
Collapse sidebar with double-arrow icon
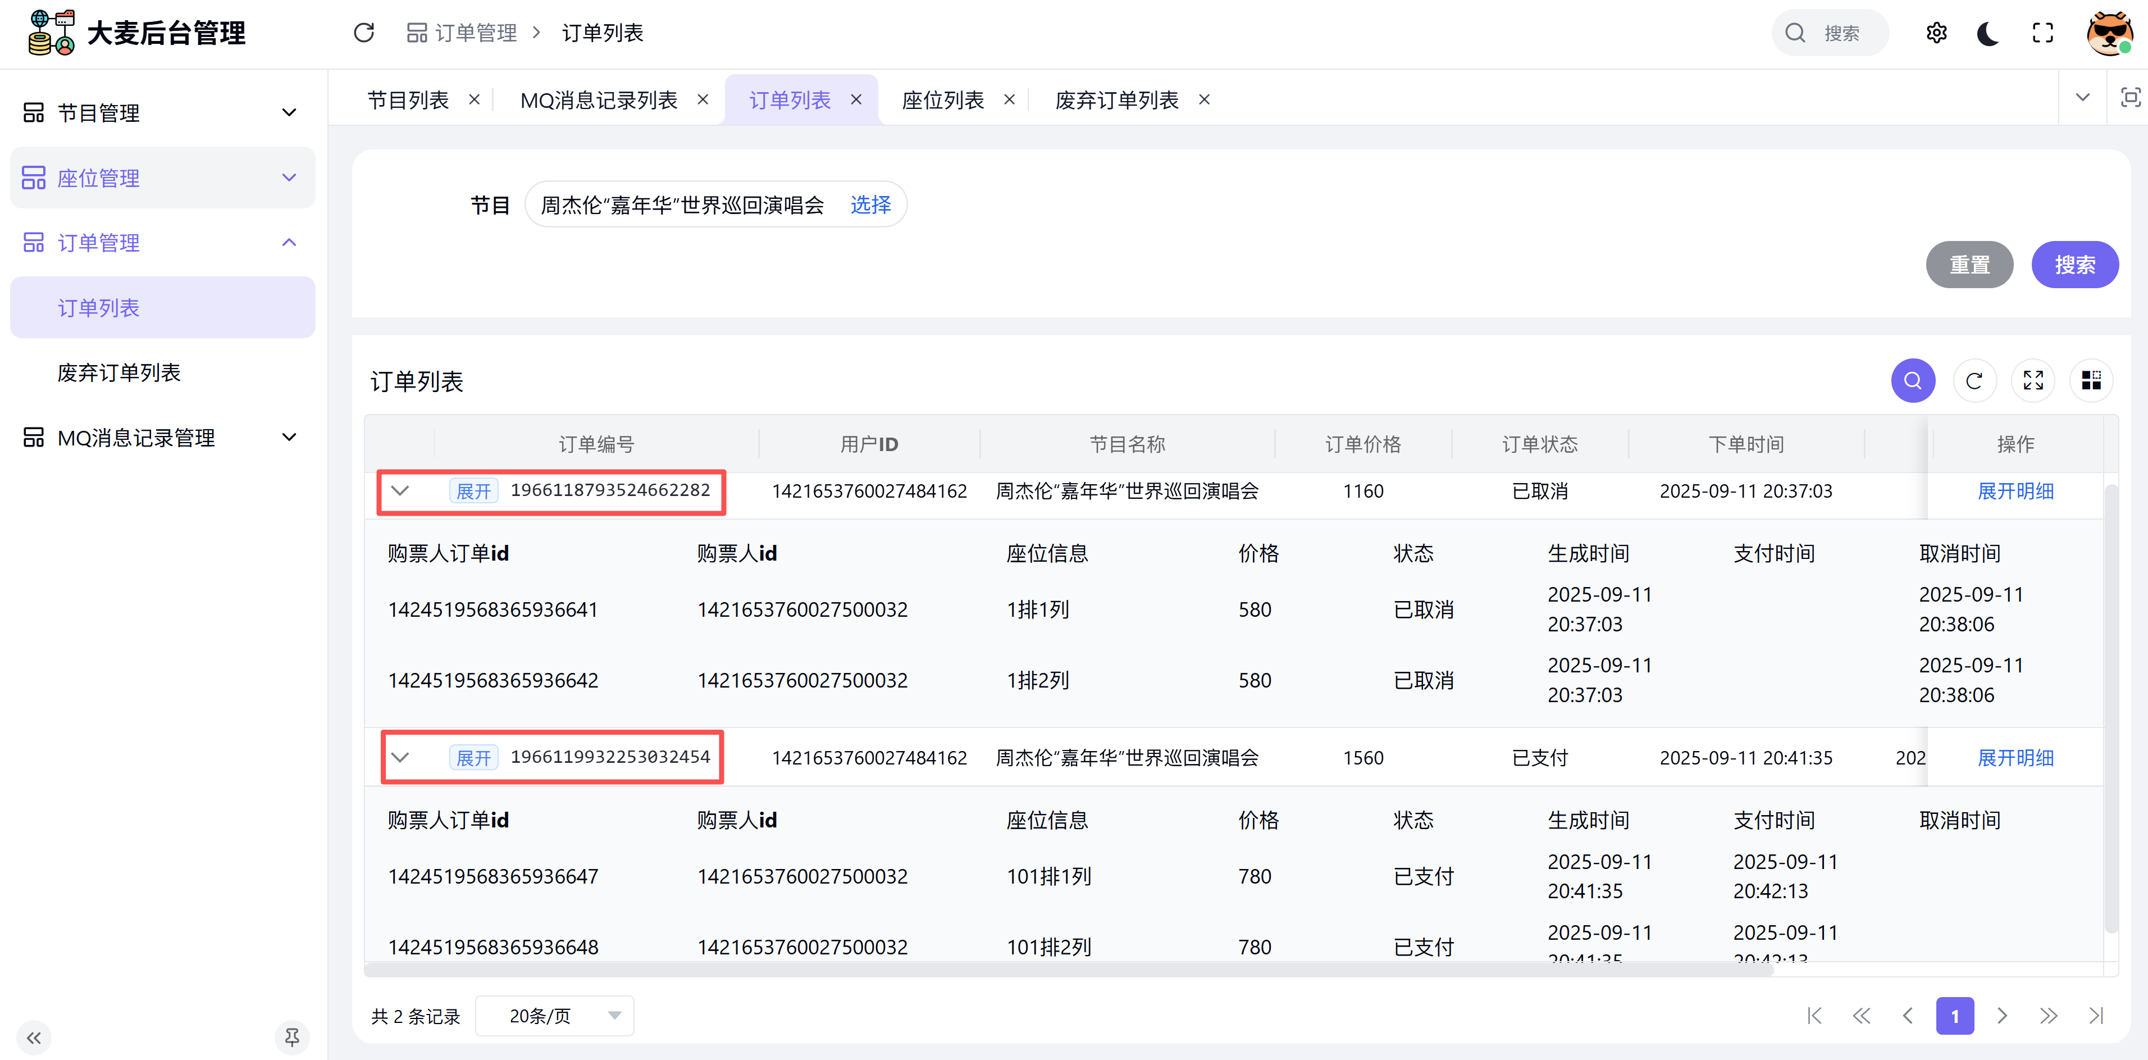tap(33, 1038)
